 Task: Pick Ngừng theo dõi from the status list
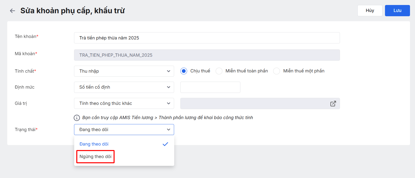(96, 157)
